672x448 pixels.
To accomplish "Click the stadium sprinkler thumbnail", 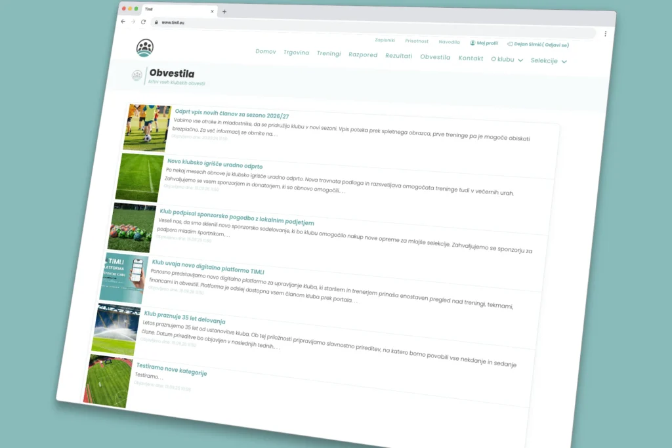I will click(x=115, y=329).
